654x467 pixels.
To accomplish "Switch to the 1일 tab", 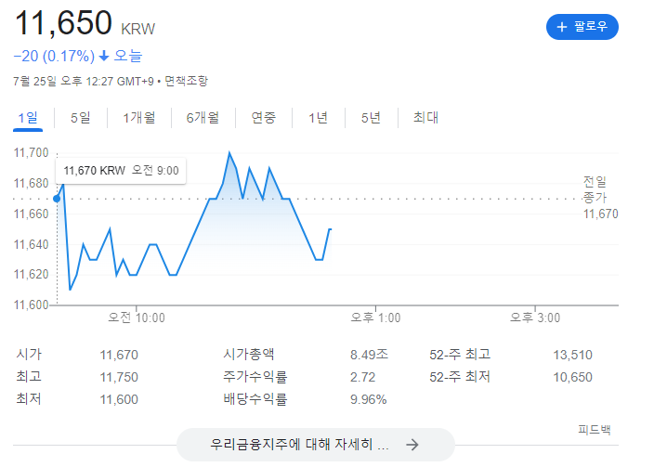I will pos(28,118).
